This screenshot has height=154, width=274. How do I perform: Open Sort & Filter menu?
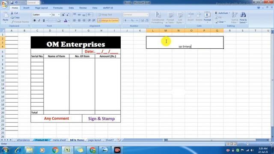point(234,18)
